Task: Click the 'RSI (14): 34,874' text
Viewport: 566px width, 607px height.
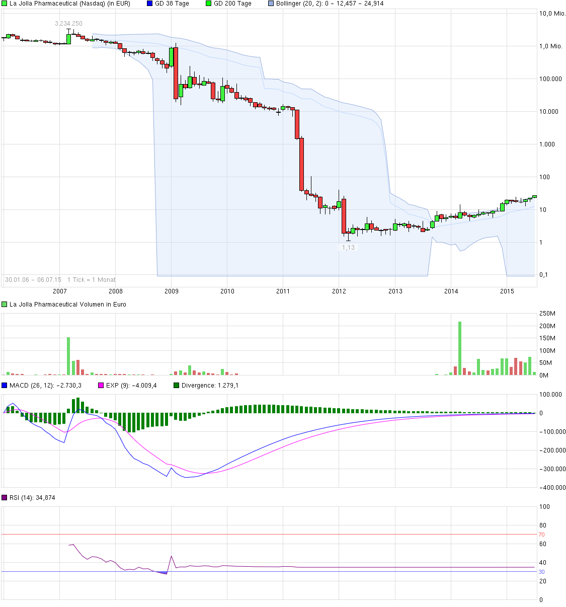Action: pyautogui.click(x=32, y=498)
